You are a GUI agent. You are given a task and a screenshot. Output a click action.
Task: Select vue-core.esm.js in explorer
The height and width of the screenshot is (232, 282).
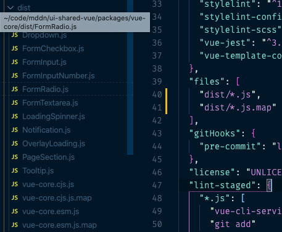(x=51, y=212)
